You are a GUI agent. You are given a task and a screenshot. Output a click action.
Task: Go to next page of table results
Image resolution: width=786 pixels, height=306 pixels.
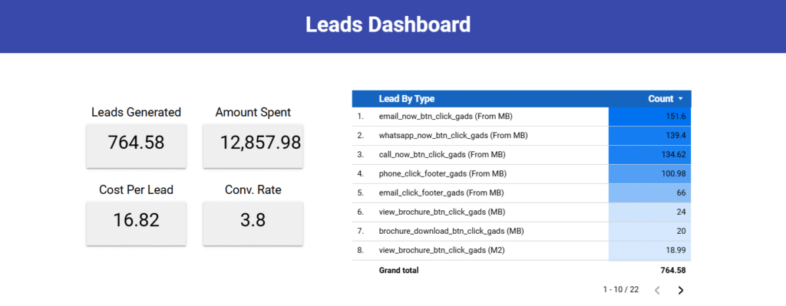(680, 290)
